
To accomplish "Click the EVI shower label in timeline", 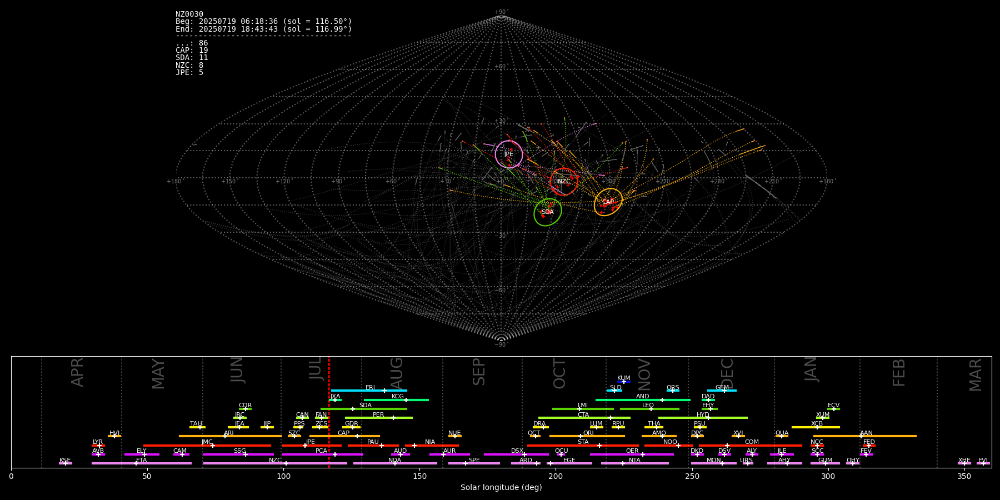I will tap(983, 461).
